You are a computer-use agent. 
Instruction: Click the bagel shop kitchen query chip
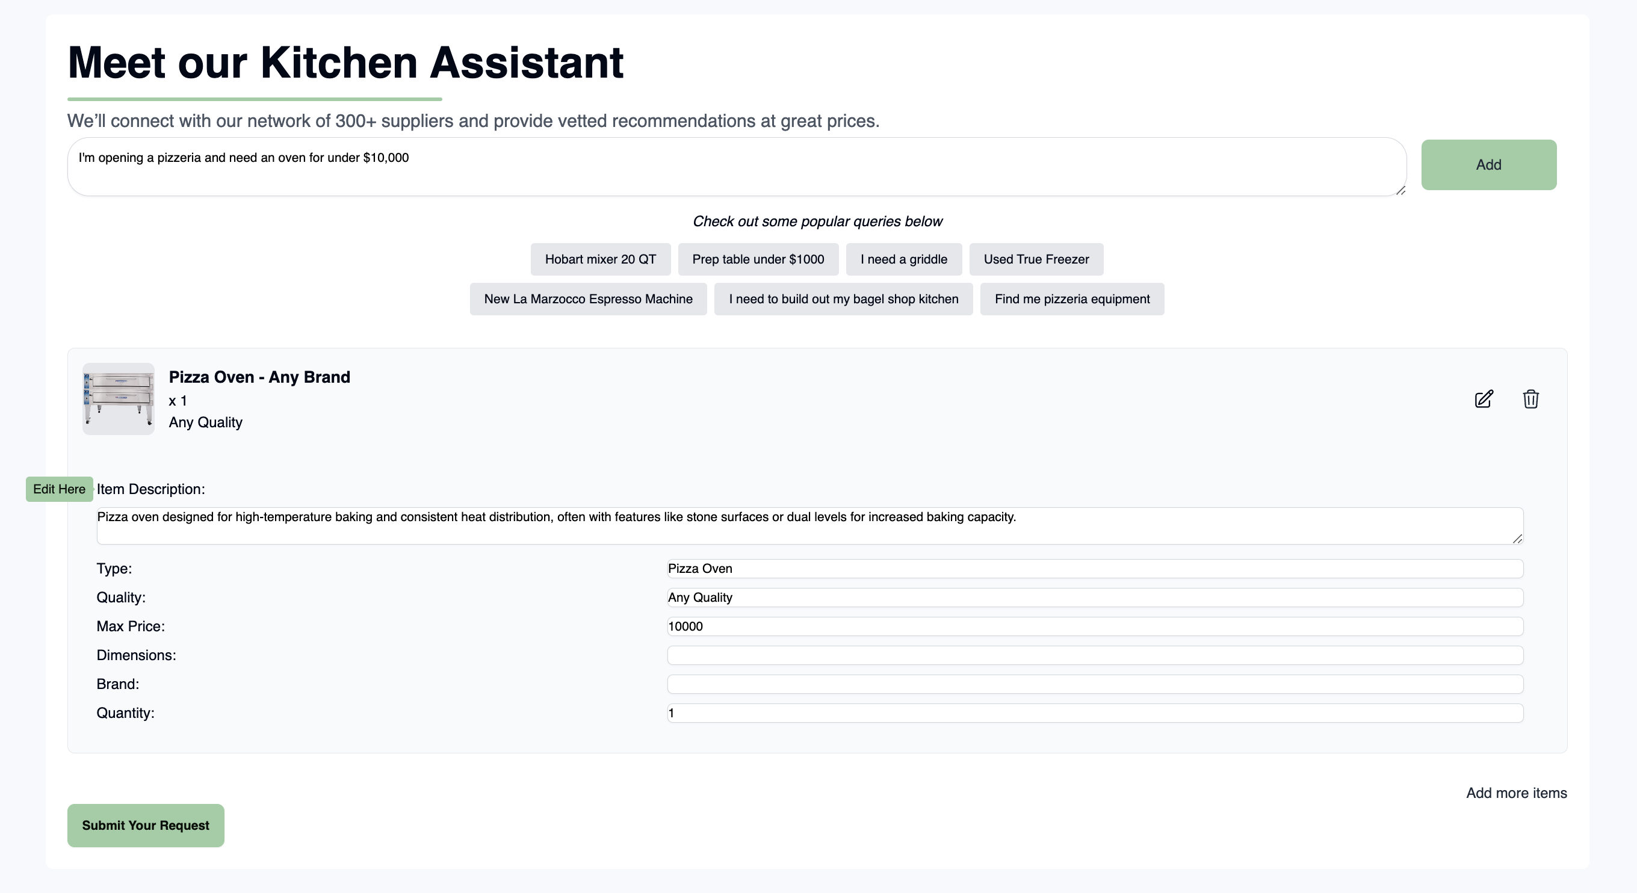click(x=843, y=298)
